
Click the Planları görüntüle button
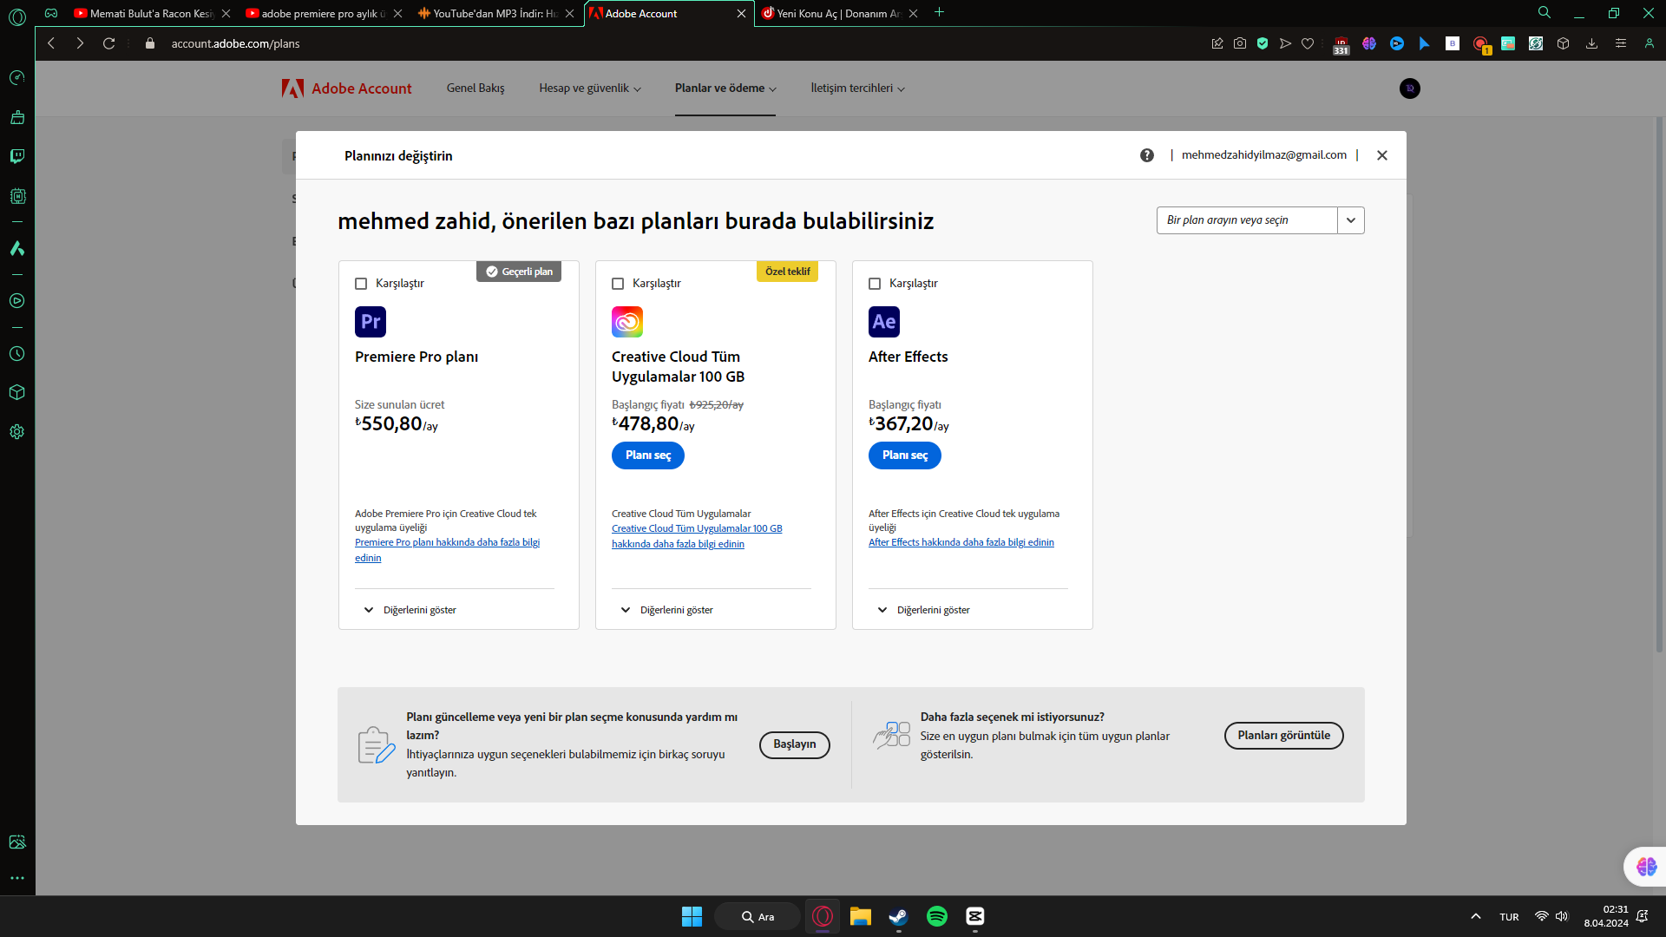coord(1283,736)
